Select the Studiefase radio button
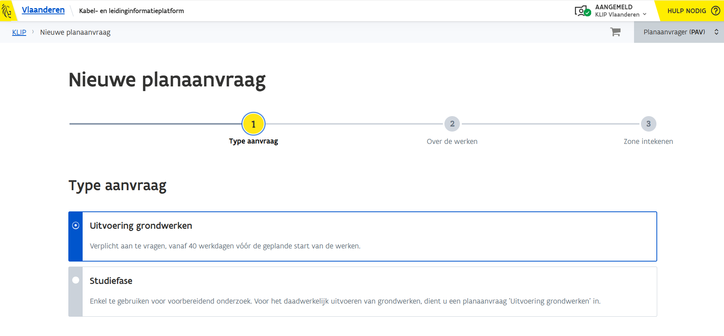Screen dimensions: 724x336 coord(76,280)
